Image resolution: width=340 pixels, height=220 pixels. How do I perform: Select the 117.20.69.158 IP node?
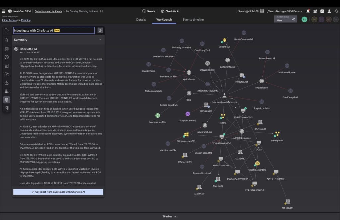pos(206,105)
